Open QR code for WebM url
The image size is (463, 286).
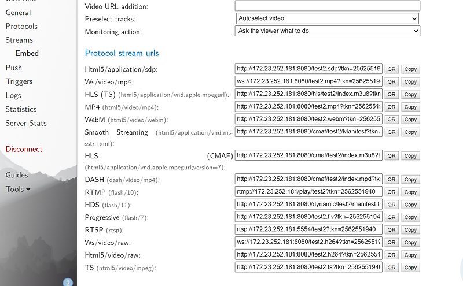coord(392,119)
